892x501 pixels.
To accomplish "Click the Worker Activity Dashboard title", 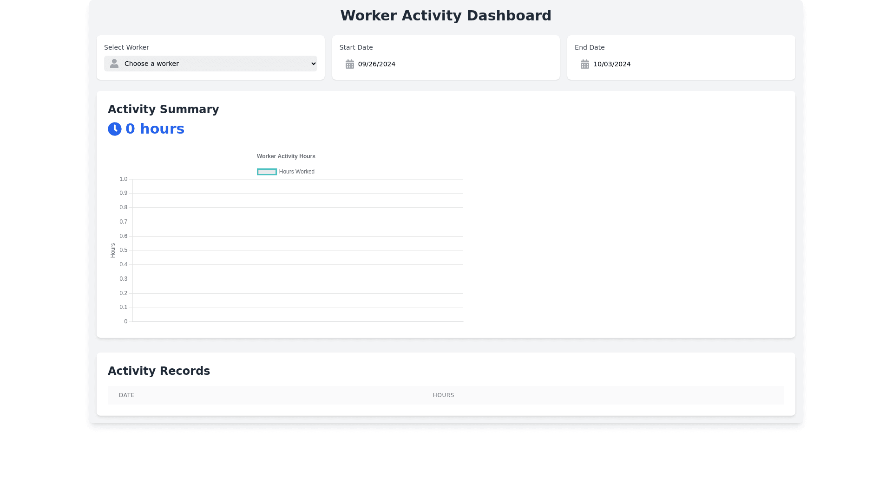I will click(446, 16).
